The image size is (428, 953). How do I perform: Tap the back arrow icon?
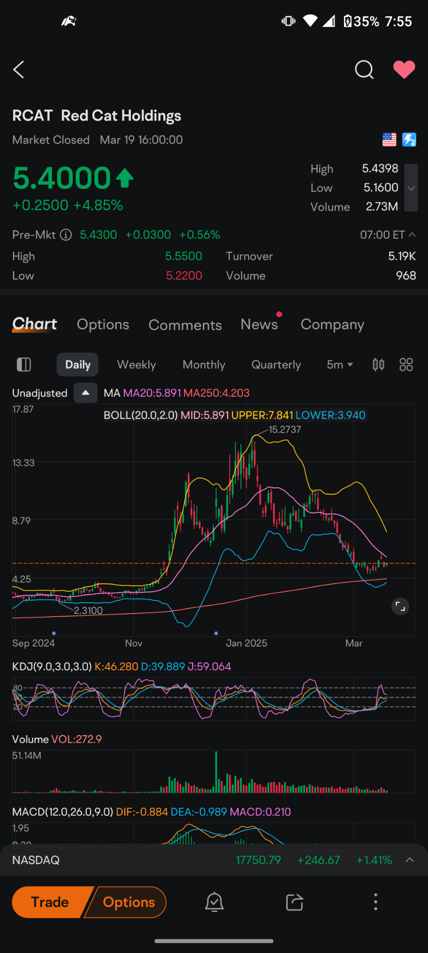click(x=19, y=70)
